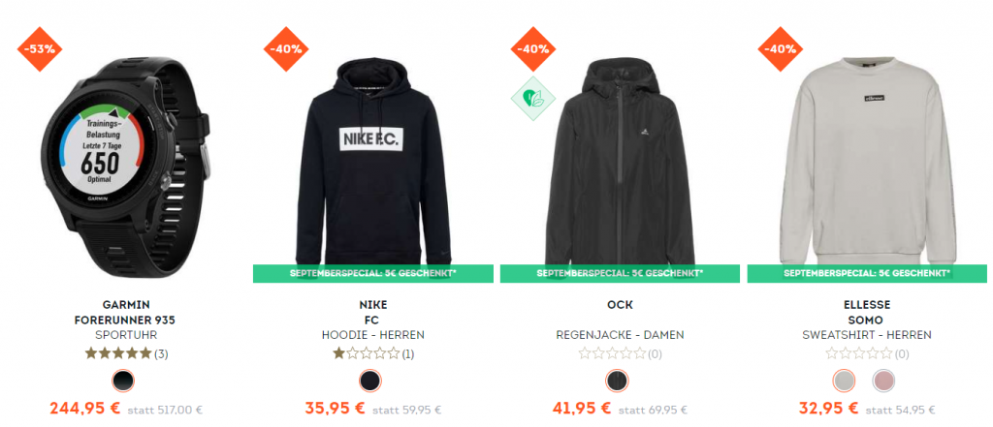Select the black swatch for Nike FC hoodie

(370, 381)
